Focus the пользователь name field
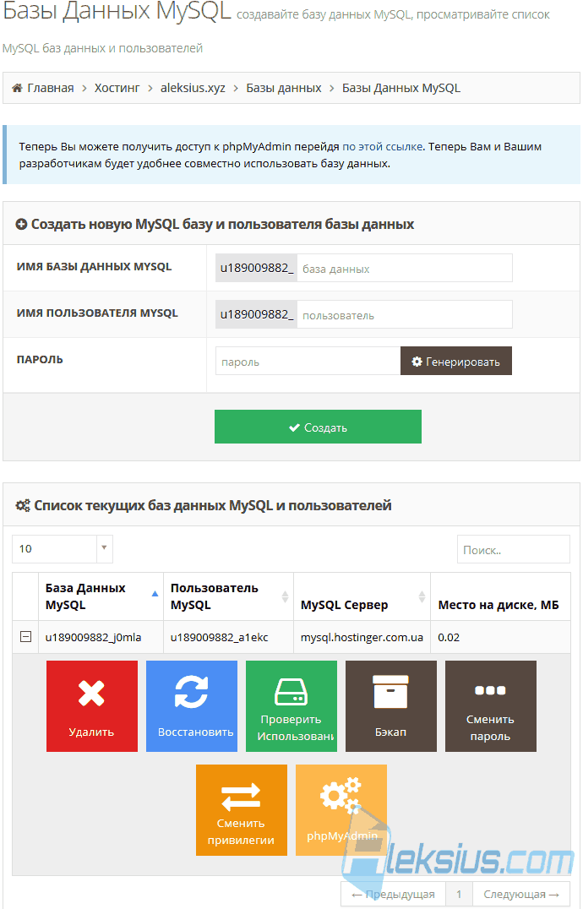This screenshot has width=583, height=909. (x=405, y=314)
